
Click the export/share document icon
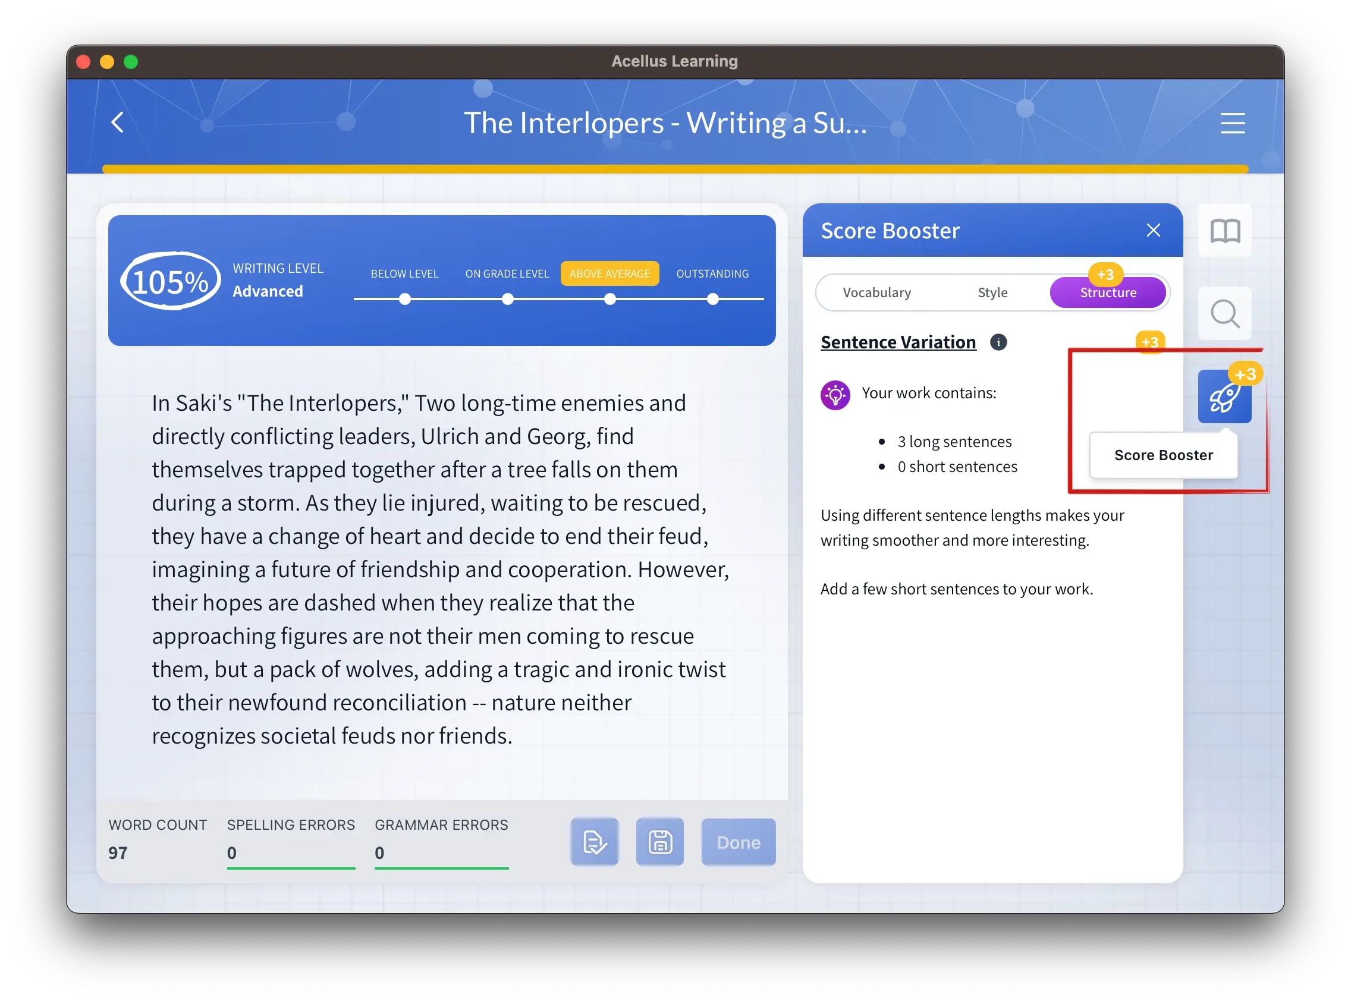596,841
